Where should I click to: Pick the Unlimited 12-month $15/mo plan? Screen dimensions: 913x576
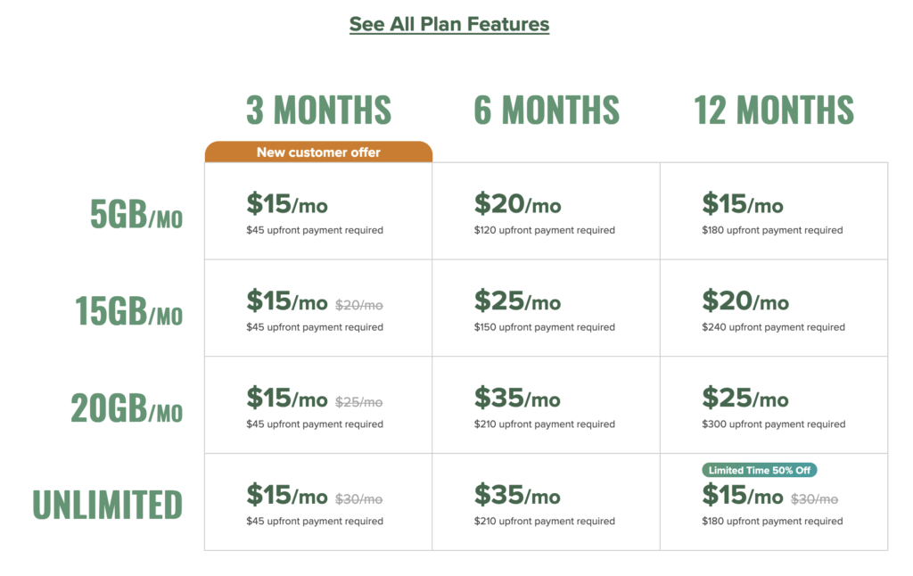point(774,502)
